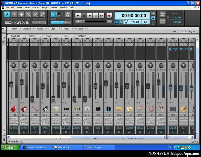This screenshot has width=201, height=157.
Task: Open the track View dropdown
Action: click(x=16, y=29)
